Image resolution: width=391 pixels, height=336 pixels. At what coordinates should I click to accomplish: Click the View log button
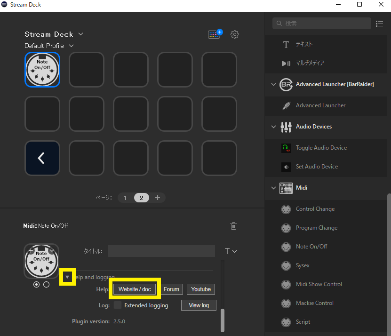pos(199,305)
